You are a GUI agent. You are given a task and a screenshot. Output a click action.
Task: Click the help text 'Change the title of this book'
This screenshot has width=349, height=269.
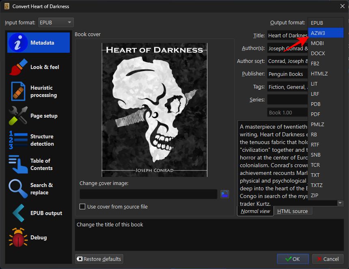point(110,224)
